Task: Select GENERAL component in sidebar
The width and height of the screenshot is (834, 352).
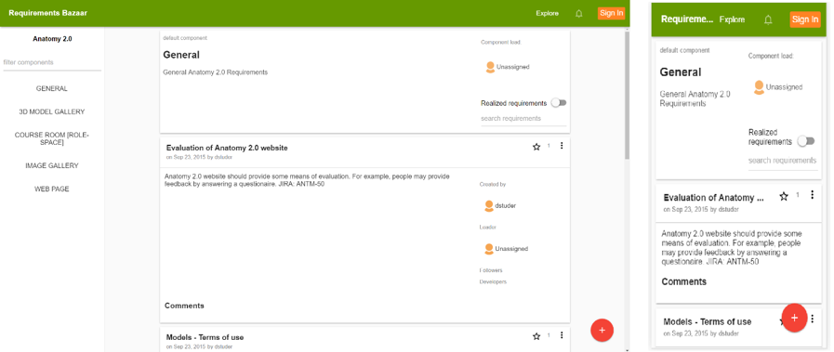Action: click(x=51, y=88)
